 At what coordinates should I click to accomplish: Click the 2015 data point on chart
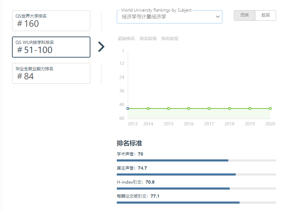point(169,108)
